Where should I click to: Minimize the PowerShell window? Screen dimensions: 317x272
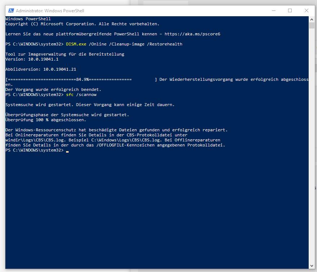point(274,10)
